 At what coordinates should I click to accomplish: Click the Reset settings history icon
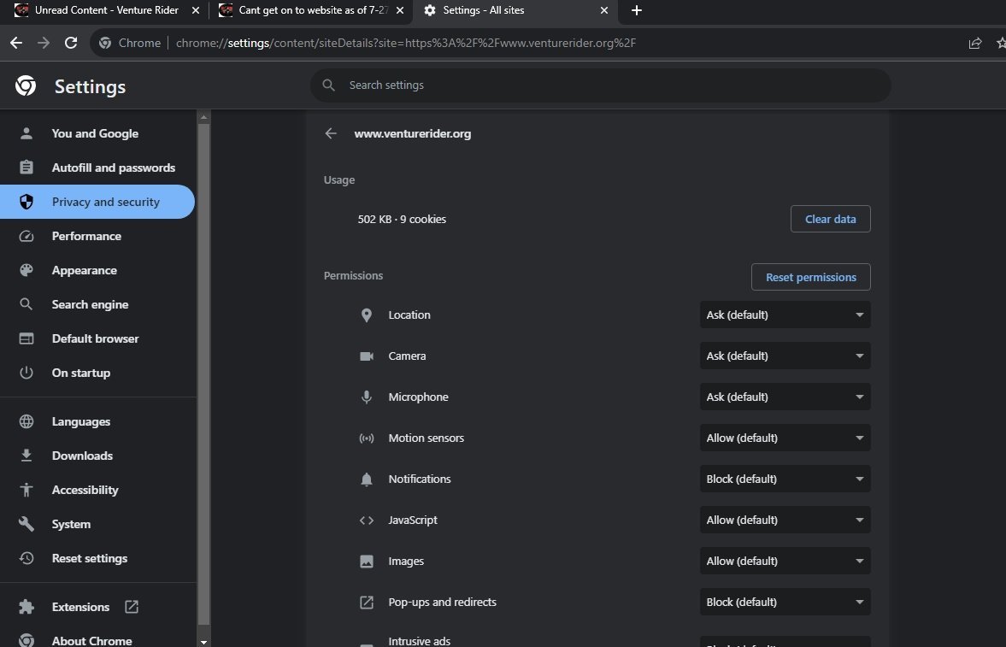click(x=26, y=558)
